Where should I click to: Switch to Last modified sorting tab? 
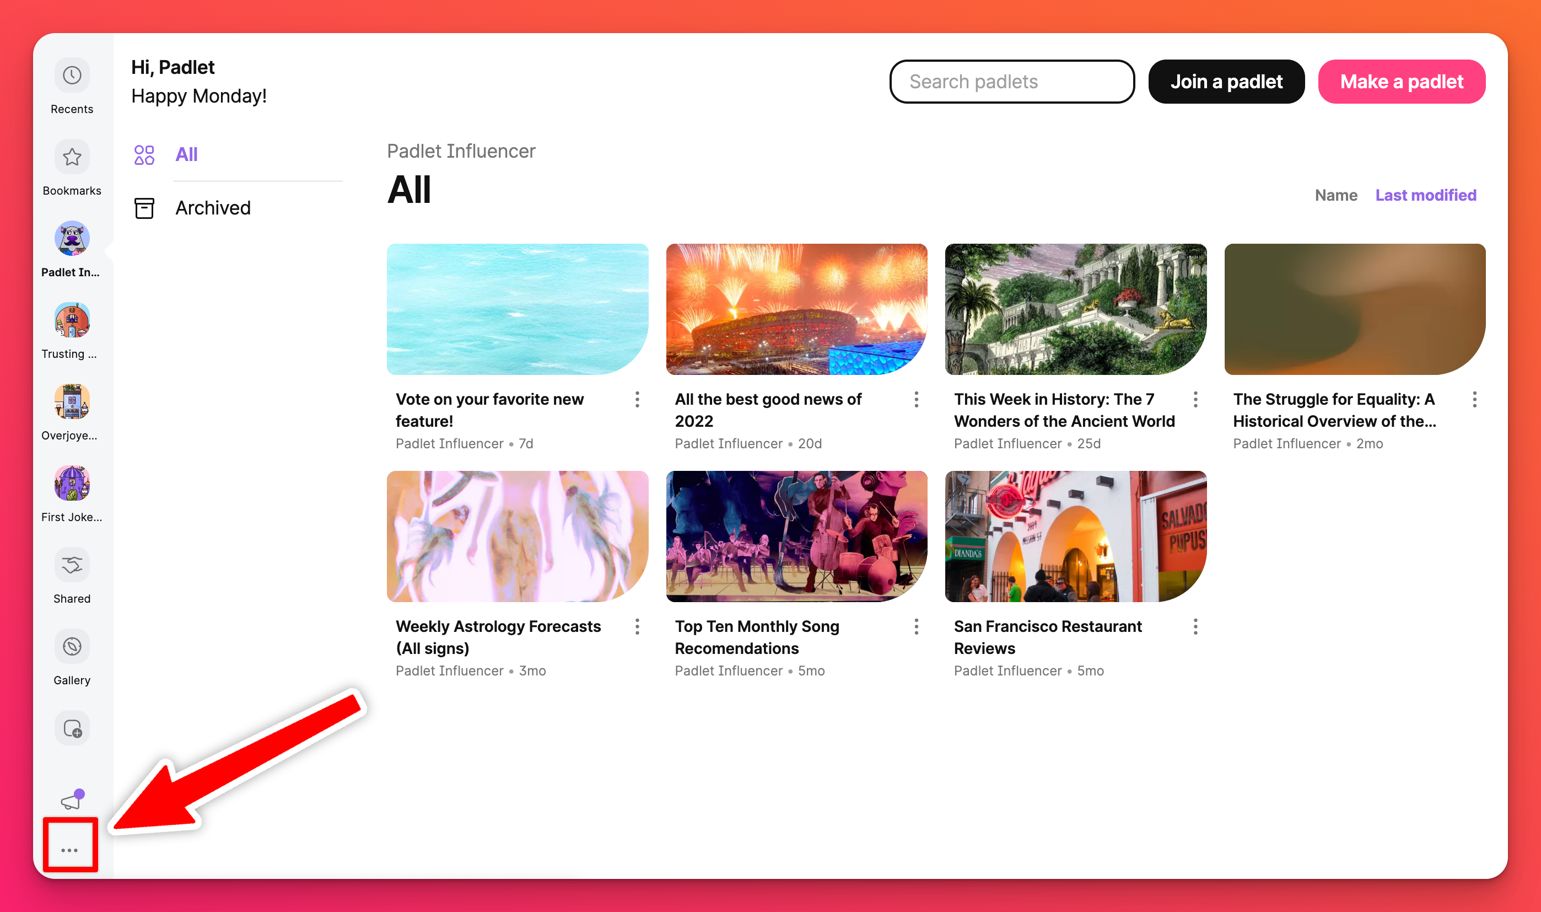coord(1426,195)
